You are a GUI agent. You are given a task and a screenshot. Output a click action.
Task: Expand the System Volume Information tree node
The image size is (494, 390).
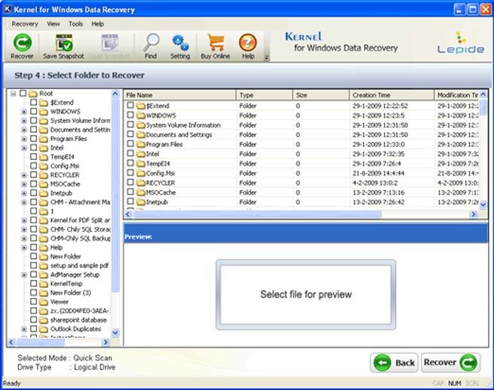pyautogui.click(x=24, y=121)
